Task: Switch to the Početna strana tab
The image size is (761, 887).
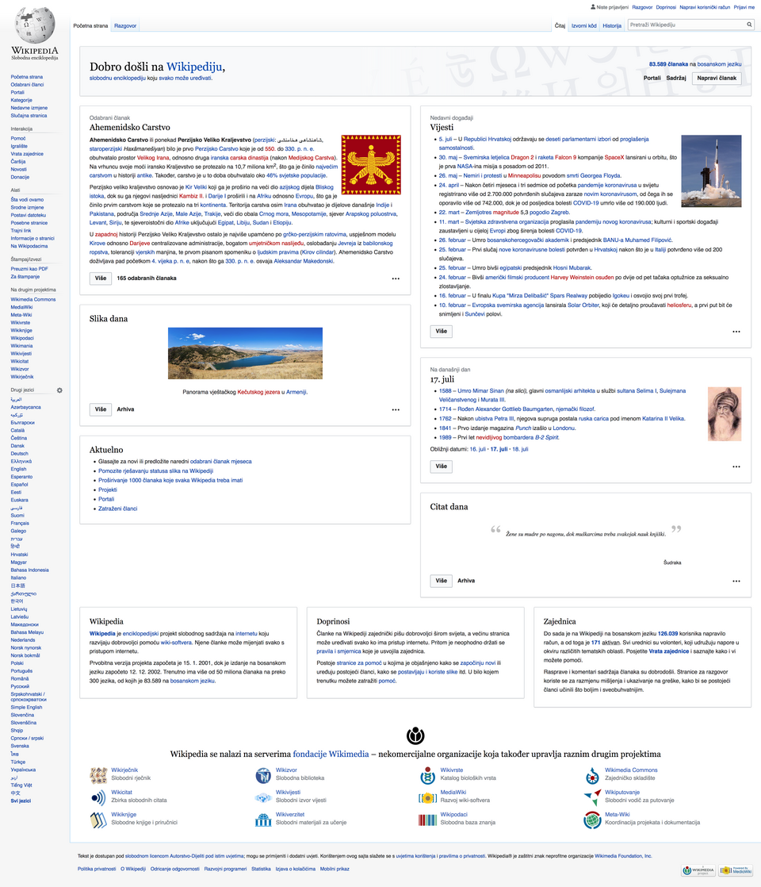Action: pos(90,25)
